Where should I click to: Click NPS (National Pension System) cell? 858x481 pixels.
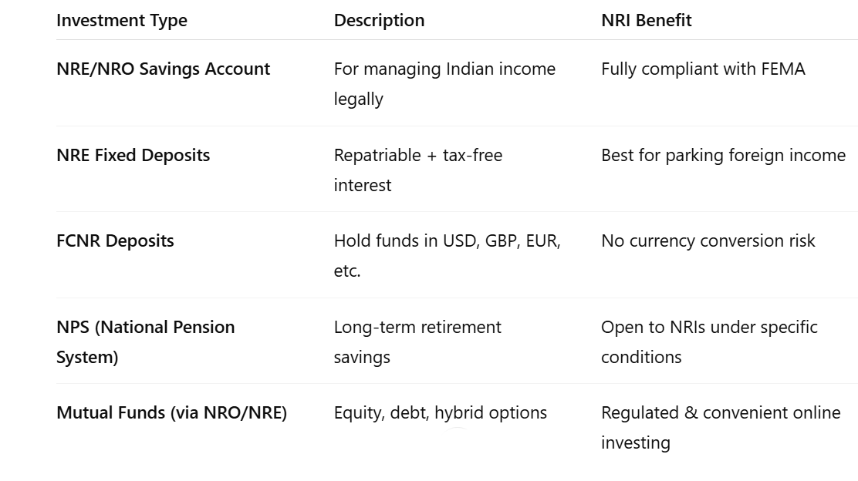(x=146, y=341)
